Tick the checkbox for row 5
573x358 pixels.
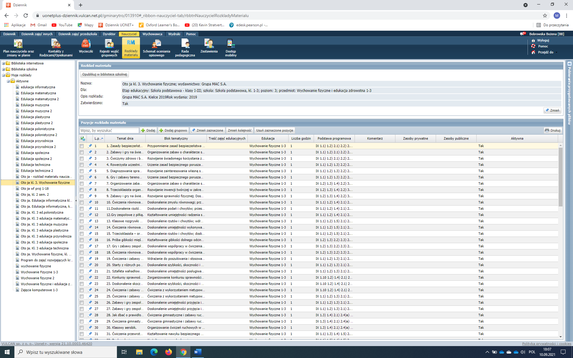81,171
